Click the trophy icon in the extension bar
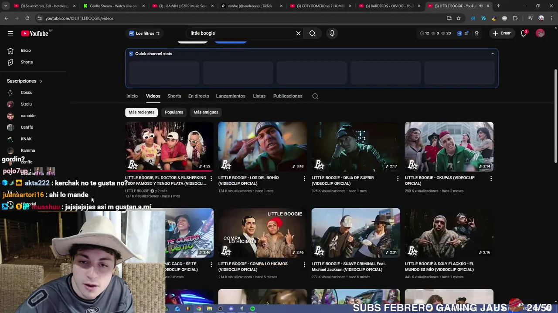The height and width of the screenshot is (313, 558). pos(476,33)
